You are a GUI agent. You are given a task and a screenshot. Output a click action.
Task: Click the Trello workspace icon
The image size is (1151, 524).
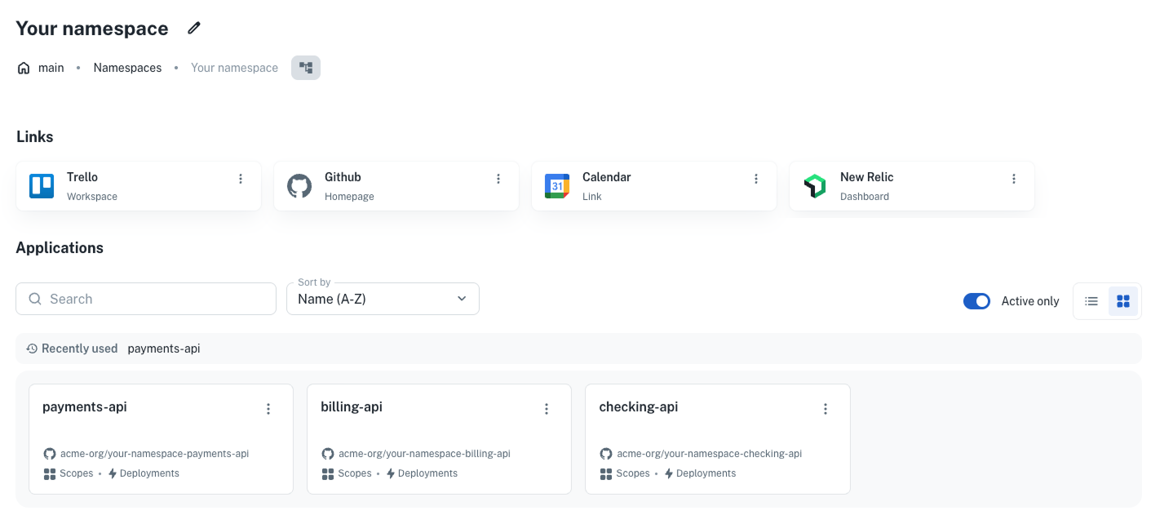[x=42, y=186]
